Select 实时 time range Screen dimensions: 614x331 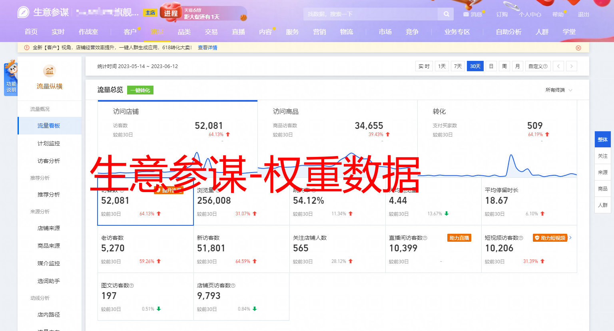click(424, 66)
